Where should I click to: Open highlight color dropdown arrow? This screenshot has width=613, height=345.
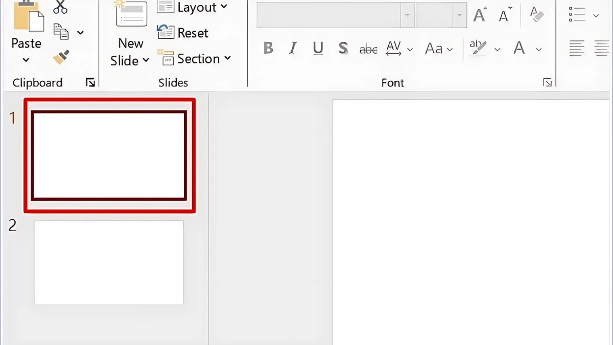(x=497, y=50)
